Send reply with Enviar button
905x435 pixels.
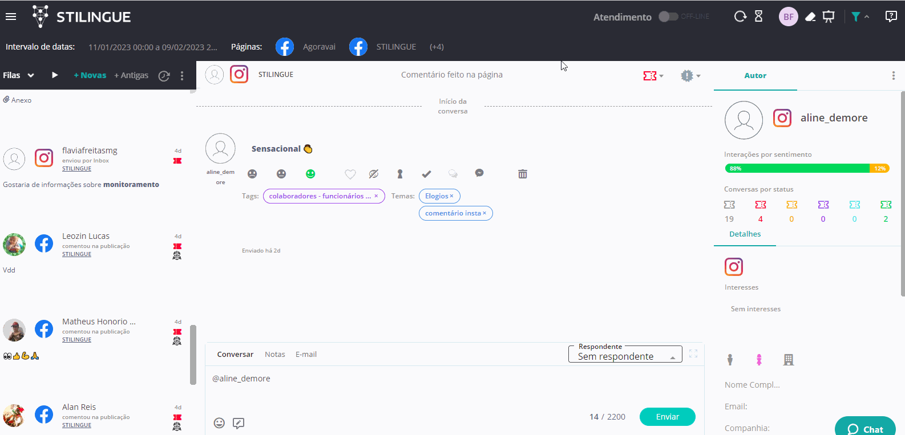pos(668,417)
